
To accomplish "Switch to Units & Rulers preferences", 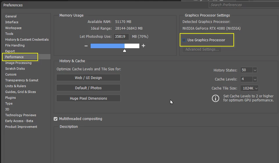I will pyautogui.click(x=16, y=86).
